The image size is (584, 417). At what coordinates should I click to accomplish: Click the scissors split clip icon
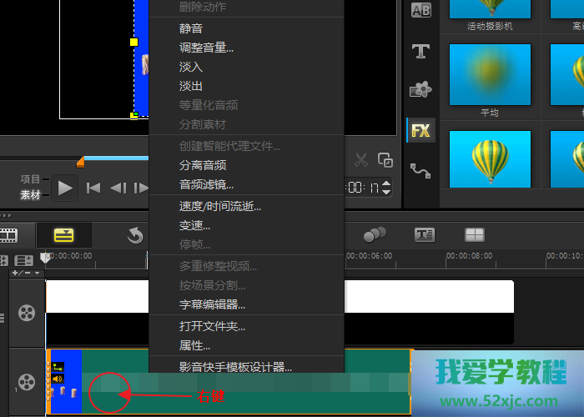click(x=361, y=160)
